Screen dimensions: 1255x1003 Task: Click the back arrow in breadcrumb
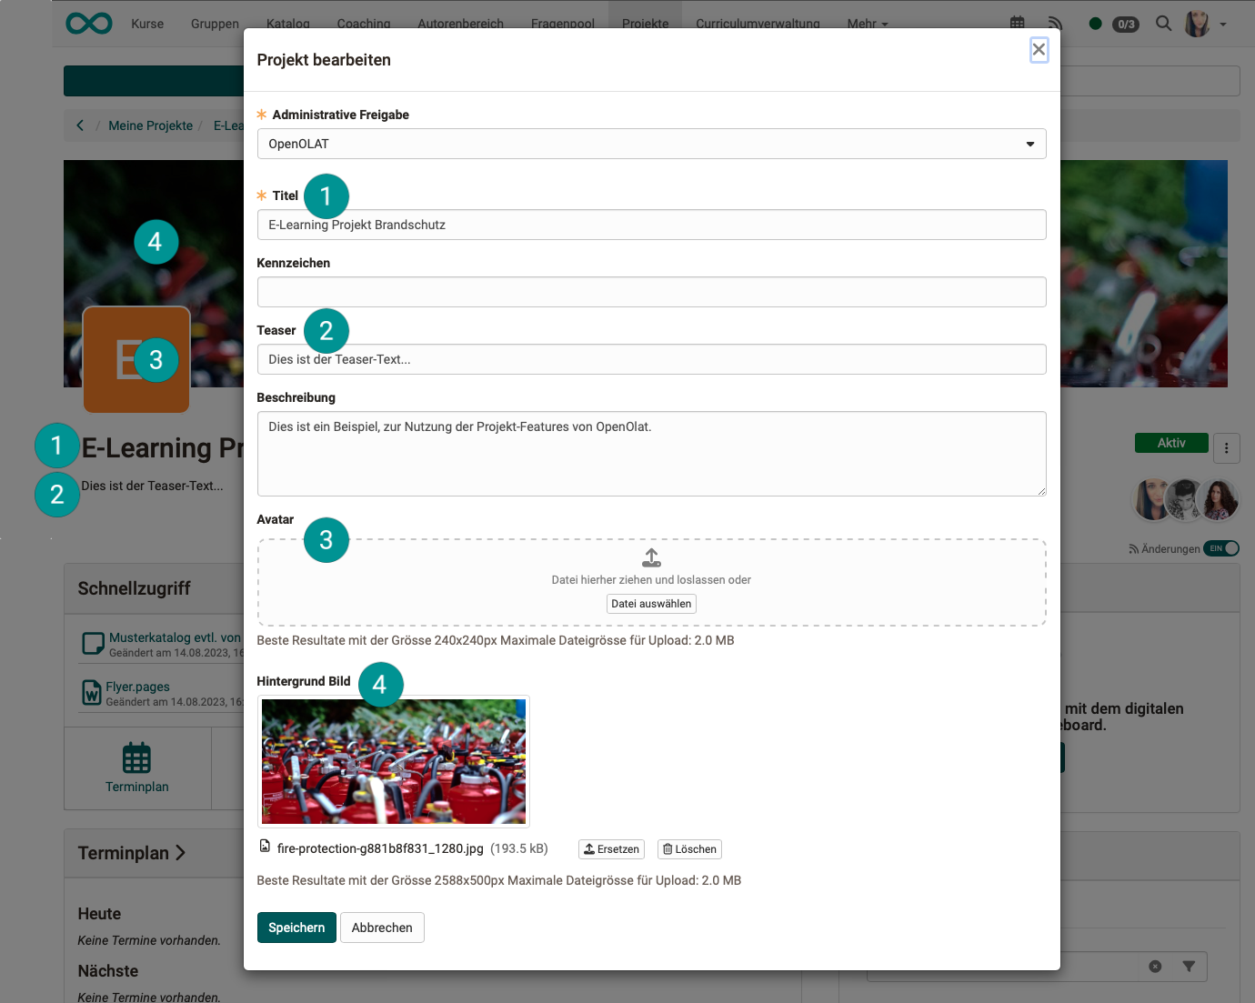[x=80, y=125]
